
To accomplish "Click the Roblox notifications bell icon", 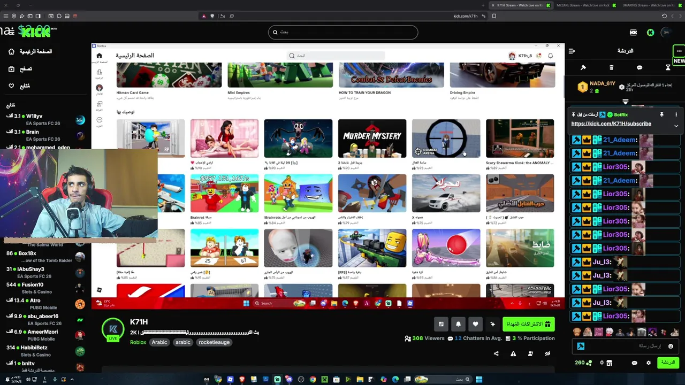I will tap(550, 56).
